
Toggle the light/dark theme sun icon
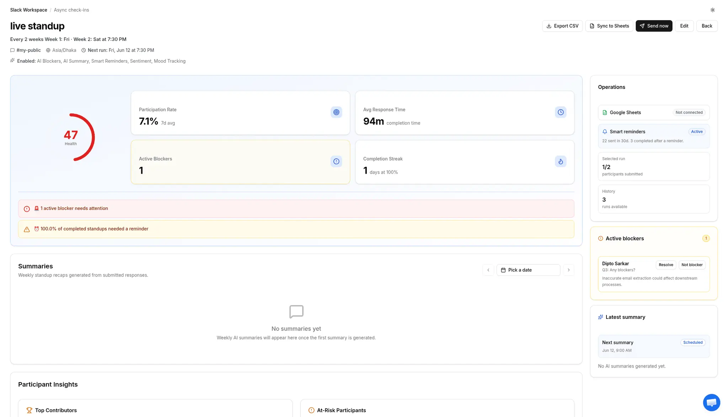[712, 10]
